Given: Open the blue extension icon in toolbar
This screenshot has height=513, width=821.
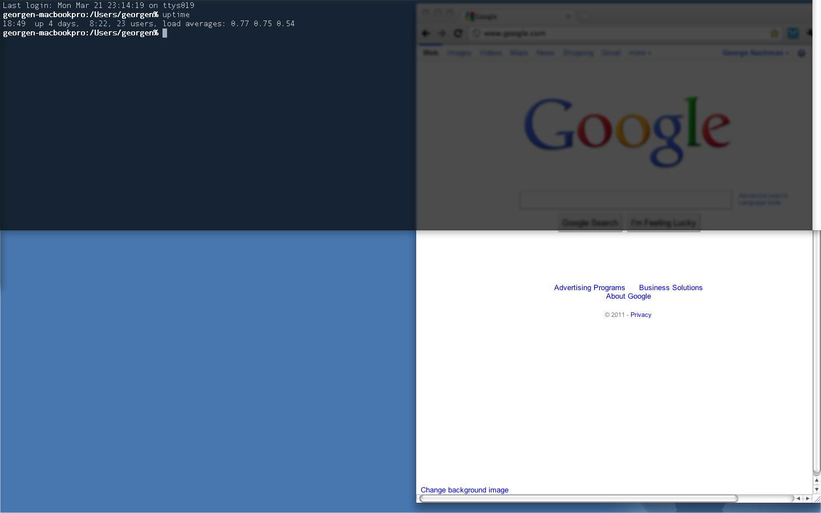Looking at the screenshot, I should tap(793, 34).
